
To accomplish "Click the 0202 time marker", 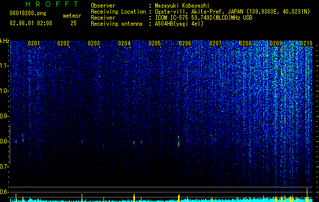I will [63, 43].
